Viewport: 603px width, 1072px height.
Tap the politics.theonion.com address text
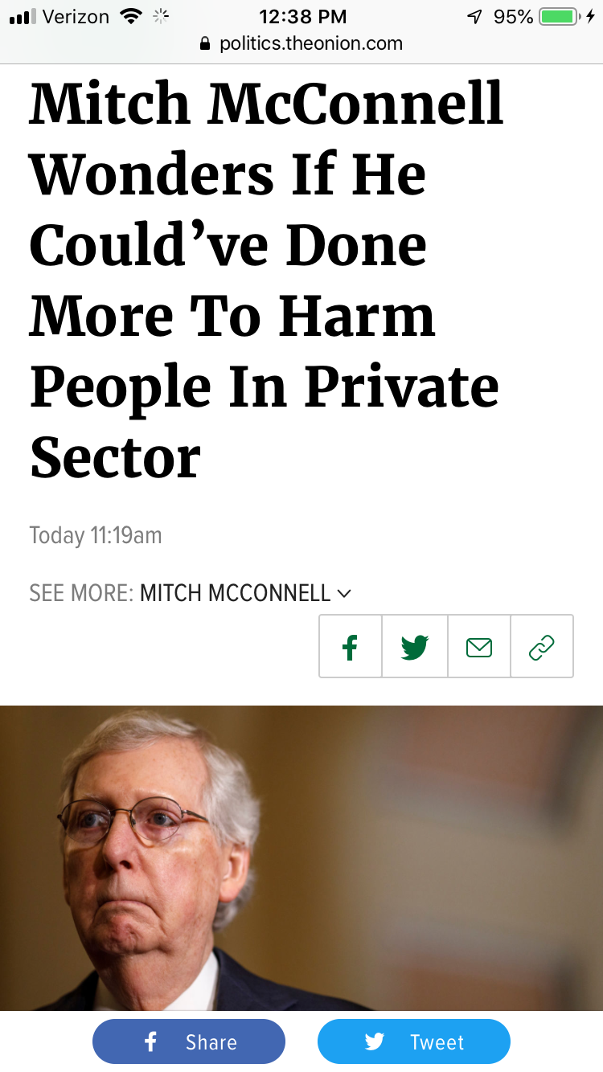tap(310, 44)
